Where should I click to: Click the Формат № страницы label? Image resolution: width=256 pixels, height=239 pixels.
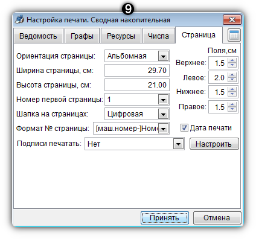coord(53,129)
